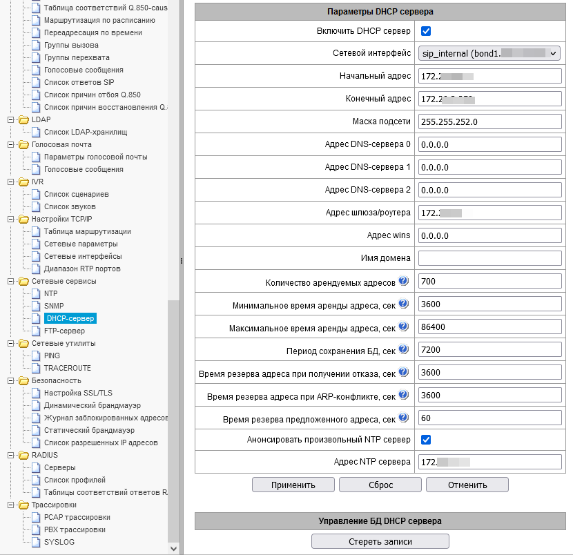This screenshot has height=555, width=573.
Task: Focus the Имя домена field
Action: click(x=489, y=258)
